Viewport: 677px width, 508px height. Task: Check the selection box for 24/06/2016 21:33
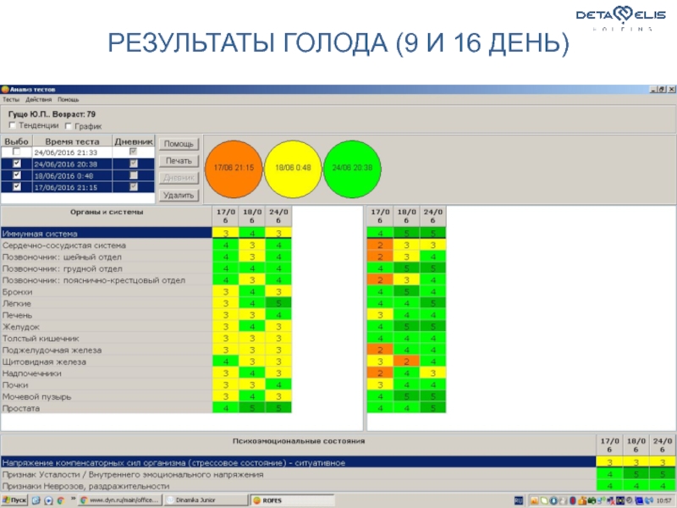(x=17, y=152)
